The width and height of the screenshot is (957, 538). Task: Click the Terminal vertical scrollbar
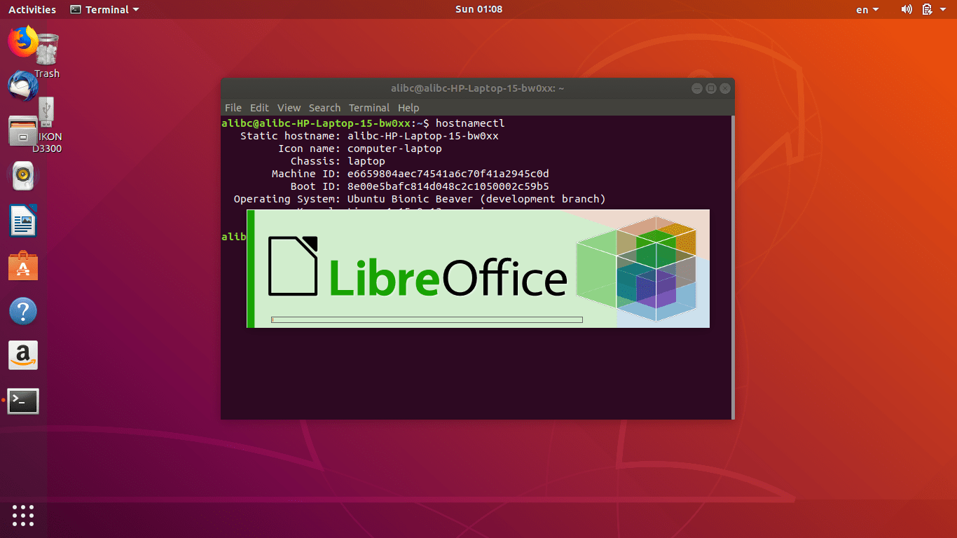coord(733,268)
